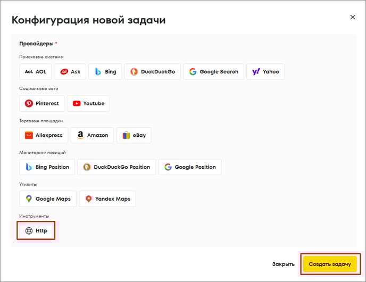Click the Закрыть button
Screen dimensions: 366x282
(x=283, y=264)
